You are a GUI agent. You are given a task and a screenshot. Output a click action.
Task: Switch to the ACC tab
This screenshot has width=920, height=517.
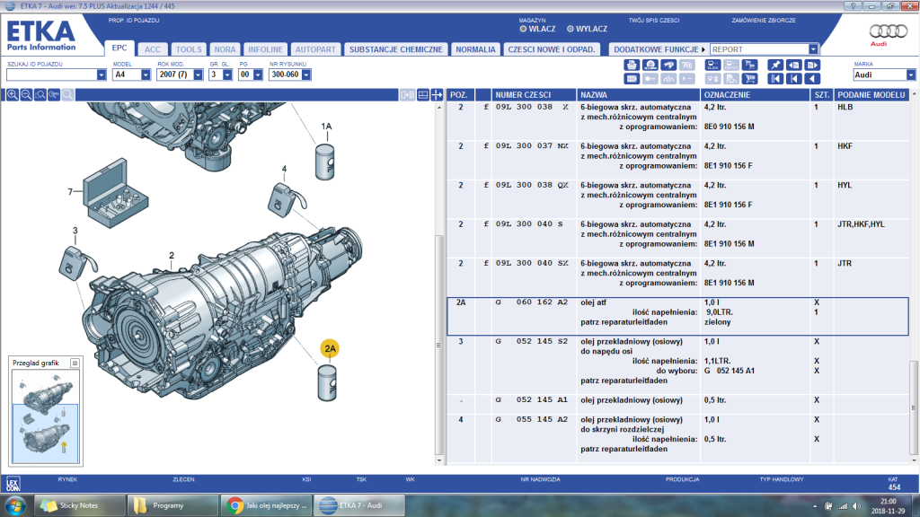pos(153,49)
